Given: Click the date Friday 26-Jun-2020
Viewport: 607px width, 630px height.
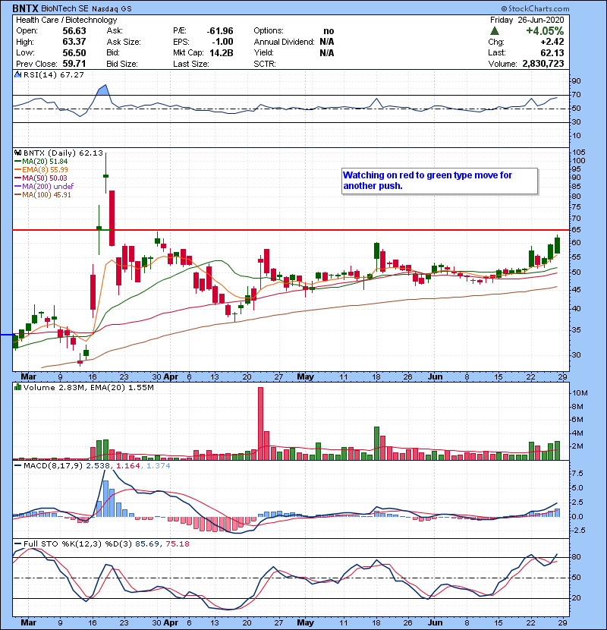Looking at the screenshot, I should (x=527, y=20).
